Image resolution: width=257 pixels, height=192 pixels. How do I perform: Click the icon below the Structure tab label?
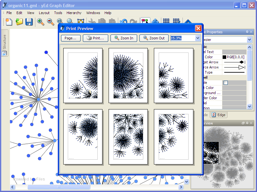click(x=4, y=53)
